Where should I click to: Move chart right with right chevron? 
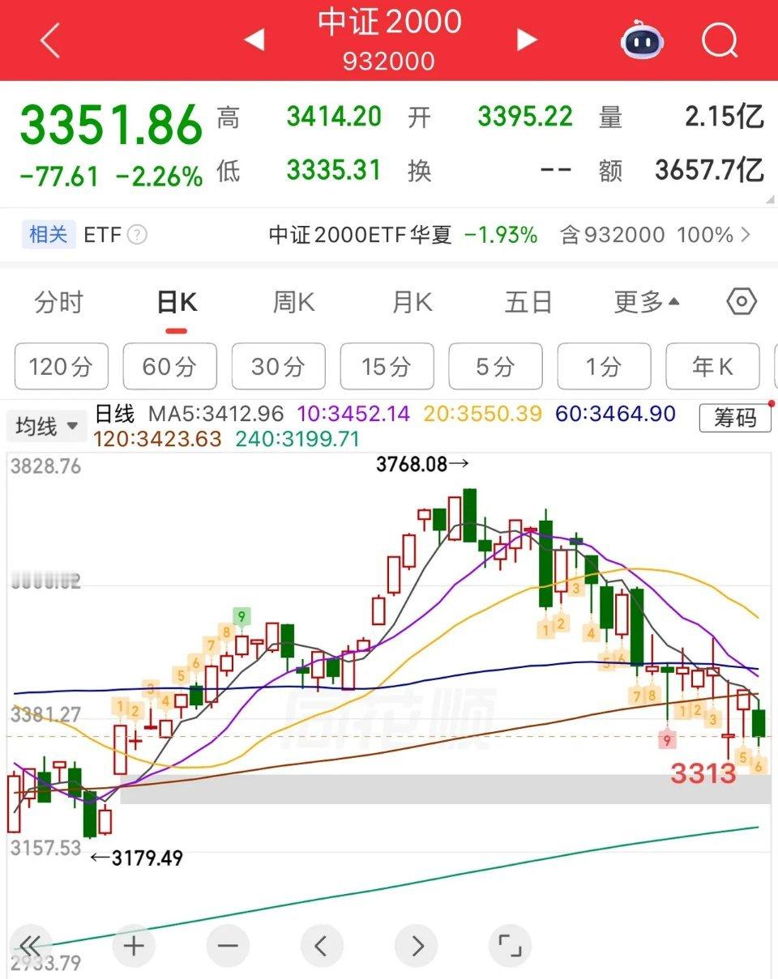pos(416,945)
